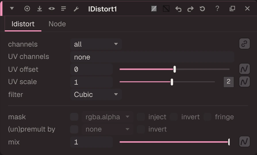Click the UV channels label text

pyautogui.click(x=28, y=57)
